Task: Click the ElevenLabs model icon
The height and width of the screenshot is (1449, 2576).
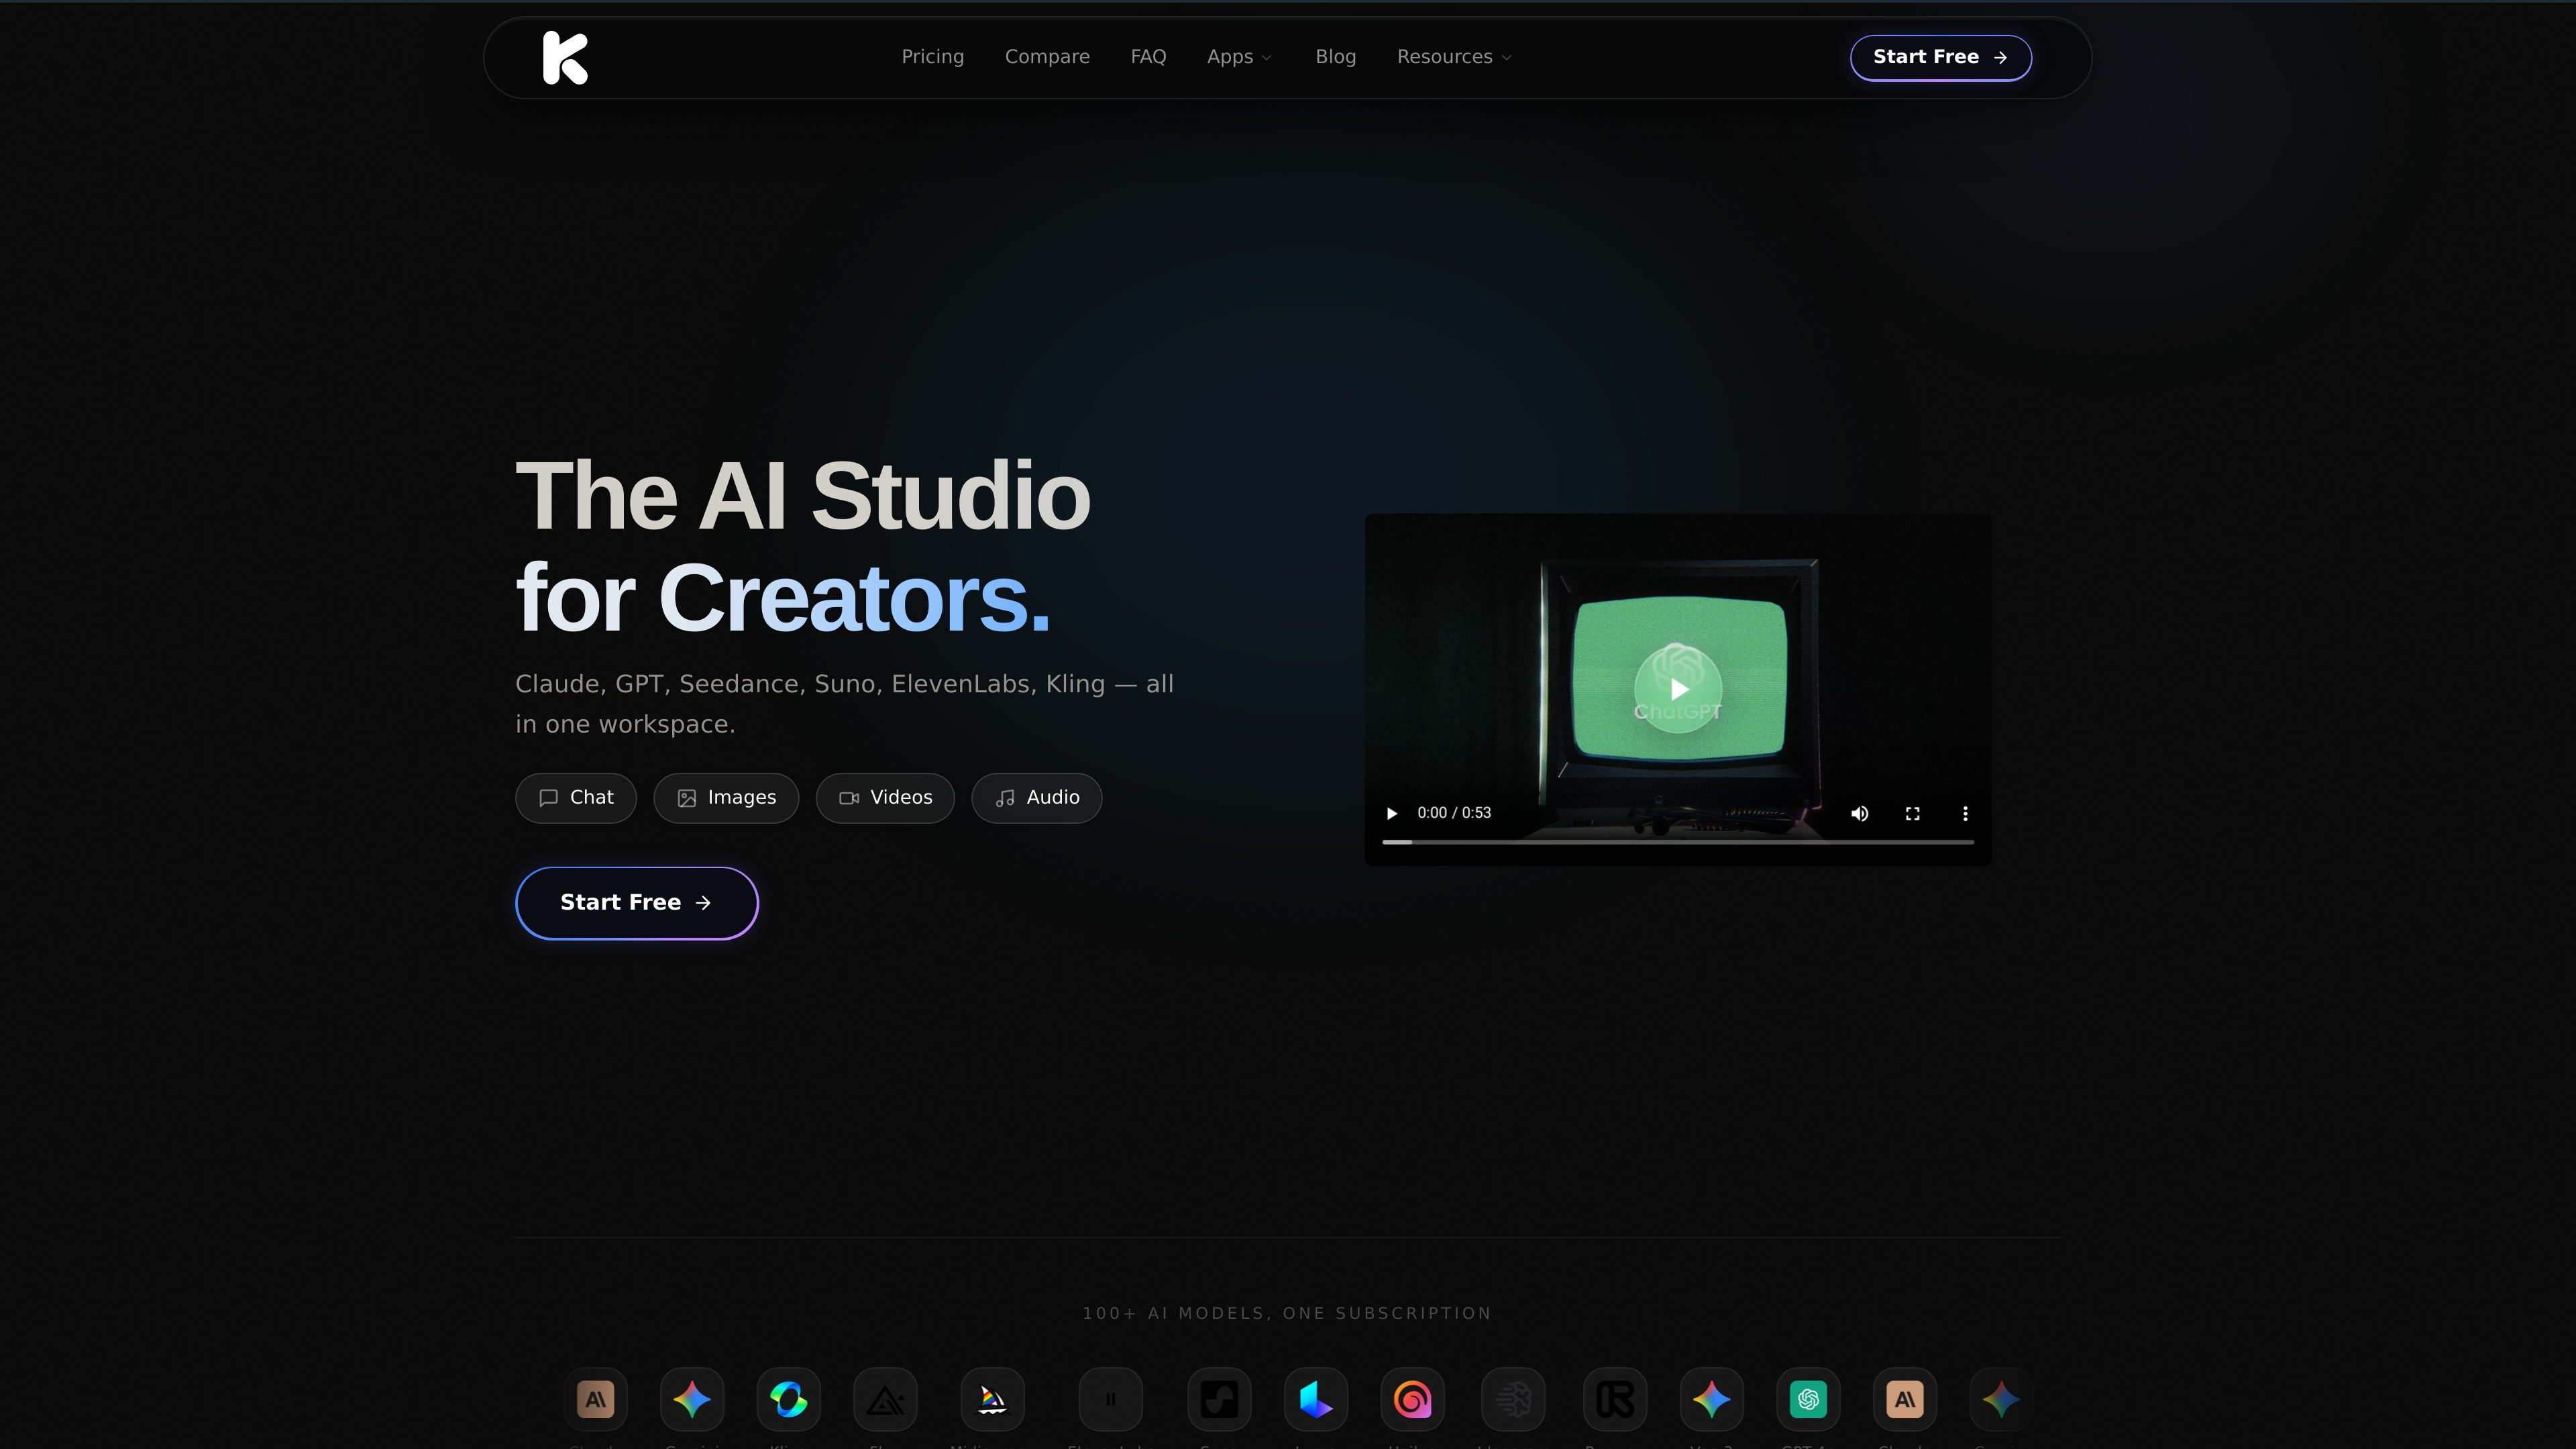Action: pyautogui.click(x=1110, y=1399)
